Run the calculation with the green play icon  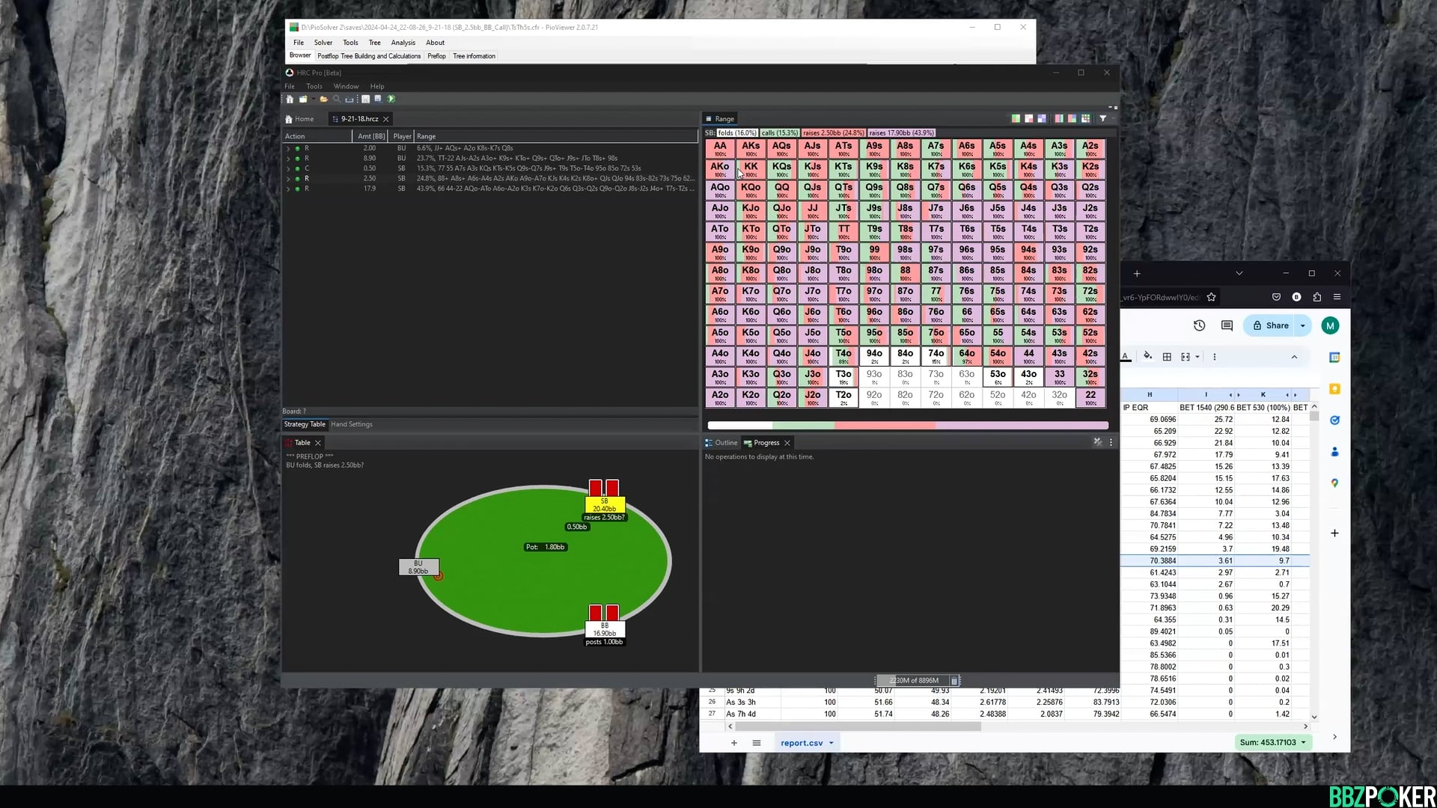tap(390, 99)
